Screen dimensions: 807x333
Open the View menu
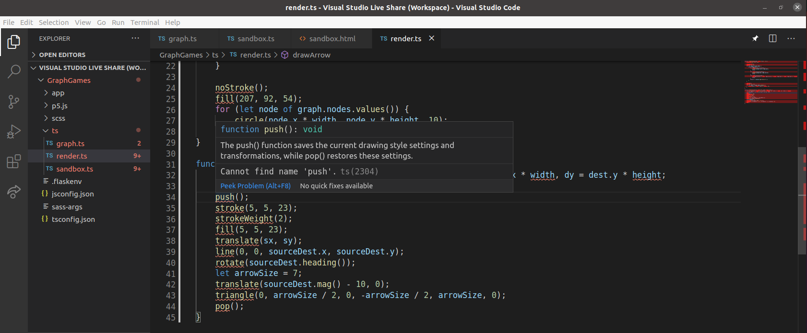pos(83,22)
